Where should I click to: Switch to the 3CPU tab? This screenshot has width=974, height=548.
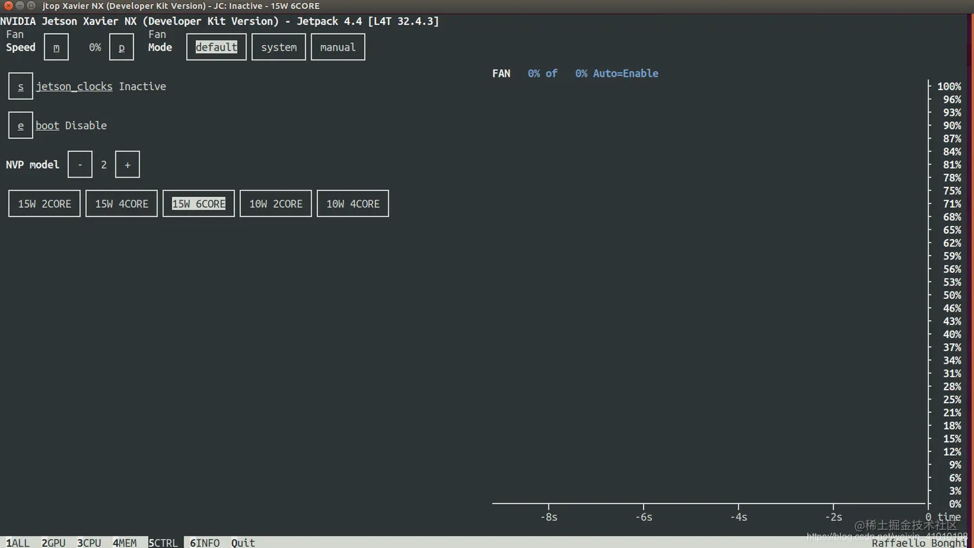89,543
